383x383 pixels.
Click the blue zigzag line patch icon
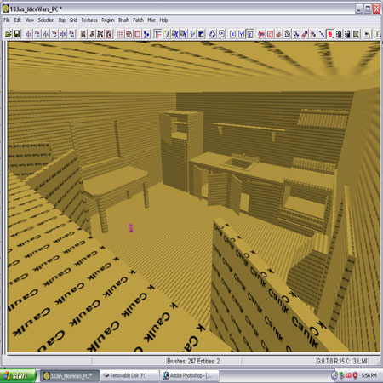pos(322,34)
